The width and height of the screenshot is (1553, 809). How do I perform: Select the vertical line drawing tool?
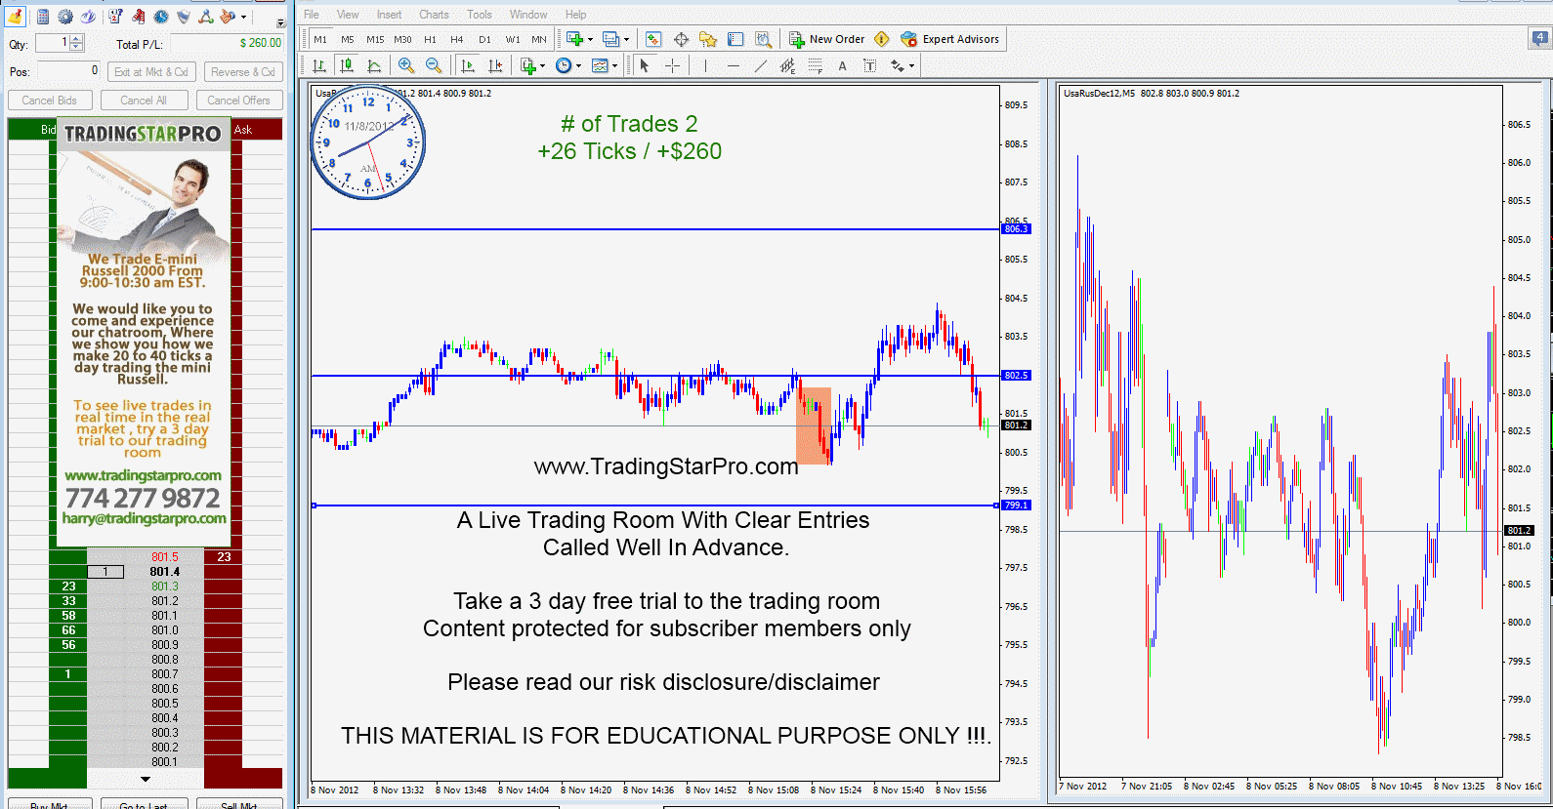point(705,65)
